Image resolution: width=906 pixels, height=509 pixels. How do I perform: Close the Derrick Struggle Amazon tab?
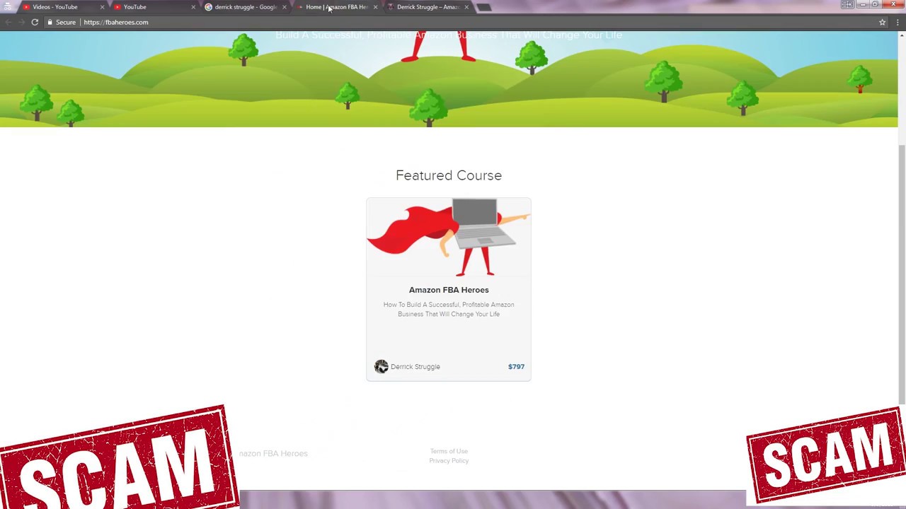[466, 7]
